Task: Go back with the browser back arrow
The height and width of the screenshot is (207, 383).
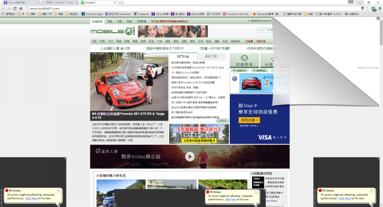Action: pyautogui.click(x=3, y=8)
